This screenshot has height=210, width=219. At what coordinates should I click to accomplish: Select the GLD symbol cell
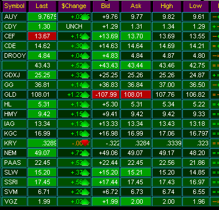point(14,94)
